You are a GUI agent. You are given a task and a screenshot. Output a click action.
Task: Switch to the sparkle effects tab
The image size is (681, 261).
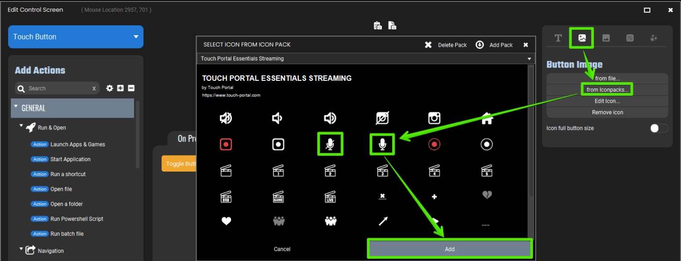point(654,38)
